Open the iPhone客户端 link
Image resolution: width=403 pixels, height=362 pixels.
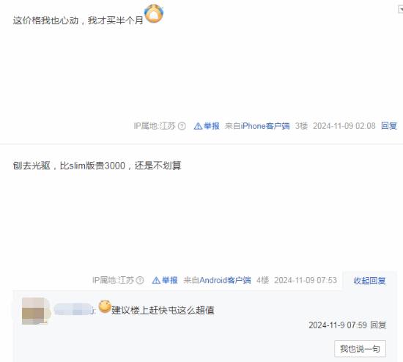(265, 126)
